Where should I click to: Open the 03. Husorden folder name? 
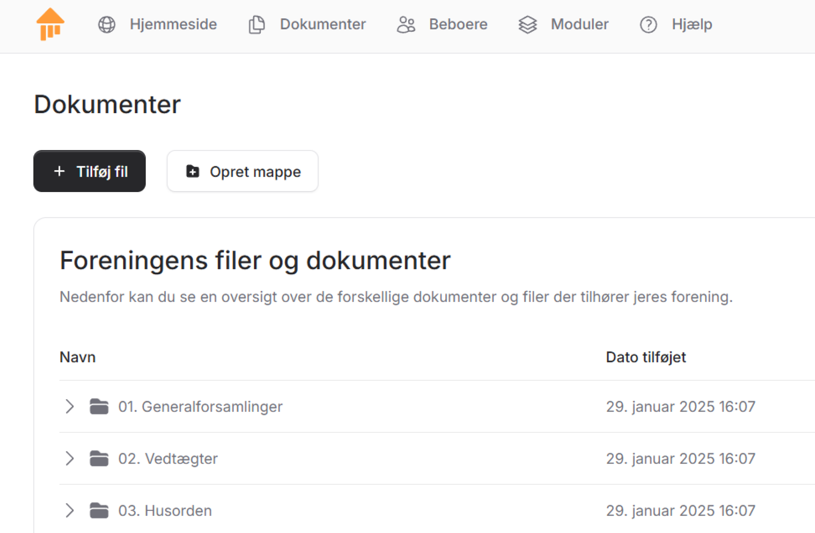165,510
